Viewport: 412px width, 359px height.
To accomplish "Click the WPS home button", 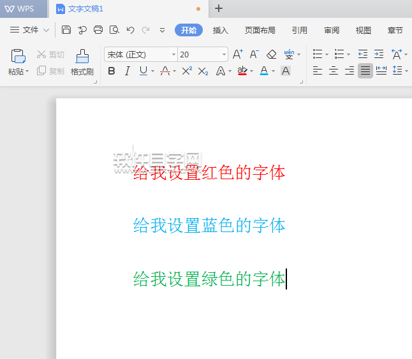I will [x=19, y=9].
